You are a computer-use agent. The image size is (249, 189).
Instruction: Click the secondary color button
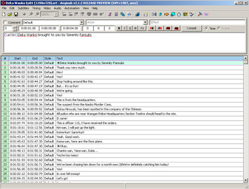(160, 28)
